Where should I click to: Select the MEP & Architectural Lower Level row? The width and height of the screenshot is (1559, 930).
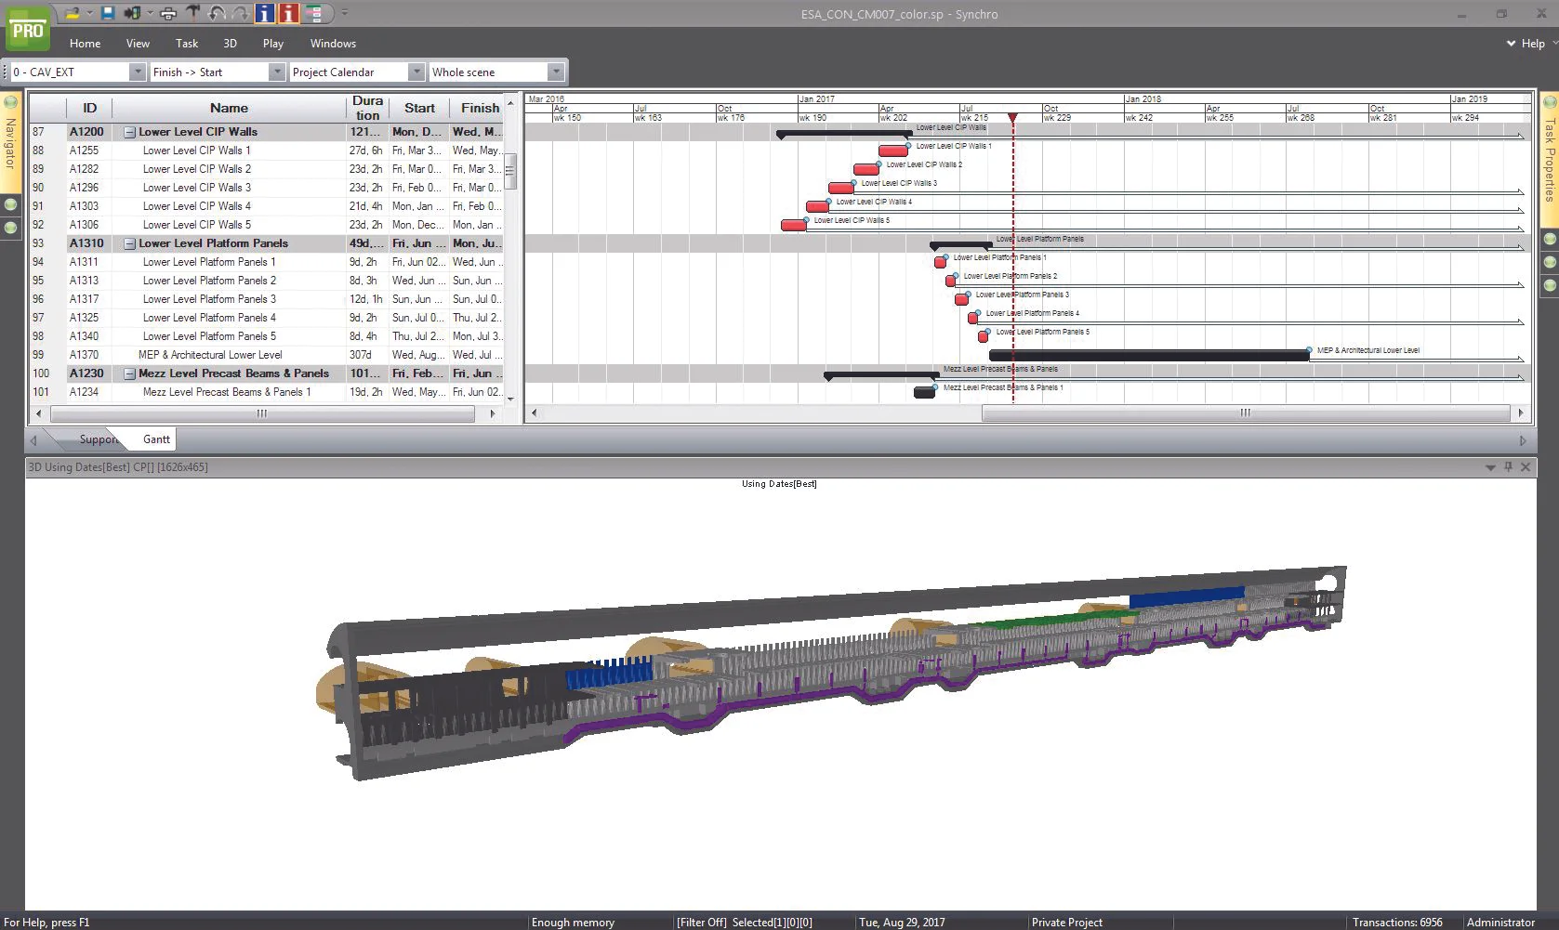click(x=267, y=355)
